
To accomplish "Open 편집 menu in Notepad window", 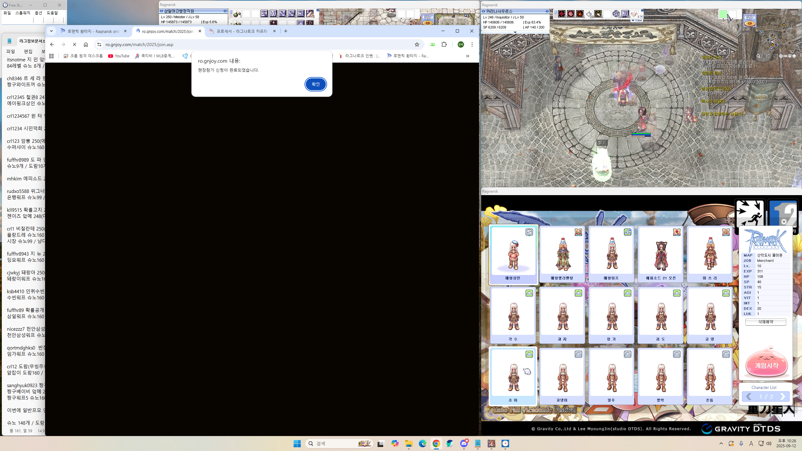I will click(28, 51).
